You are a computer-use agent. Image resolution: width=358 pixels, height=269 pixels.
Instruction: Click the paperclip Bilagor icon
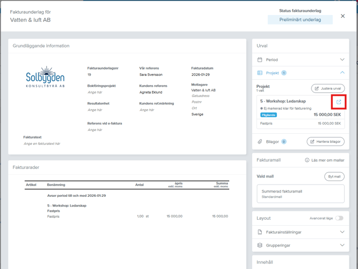(260, 142)
